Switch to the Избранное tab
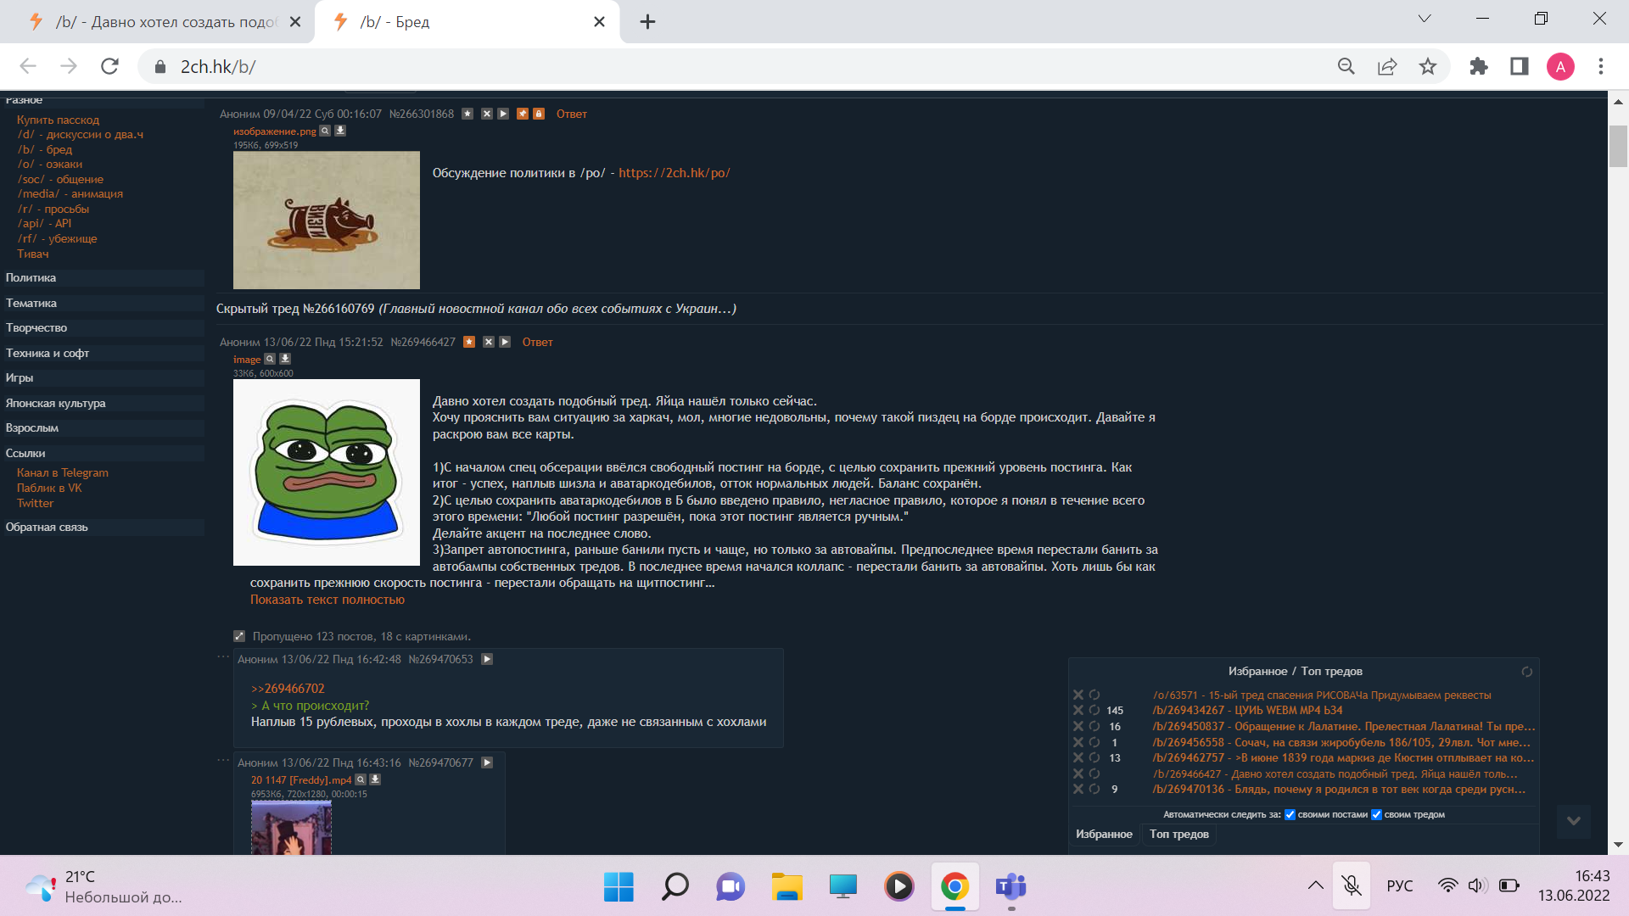This screenshot has width=1629, height=916. 1104,835
